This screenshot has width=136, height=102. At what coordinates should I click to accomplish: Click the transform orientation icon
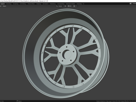[x=57, y=6]
